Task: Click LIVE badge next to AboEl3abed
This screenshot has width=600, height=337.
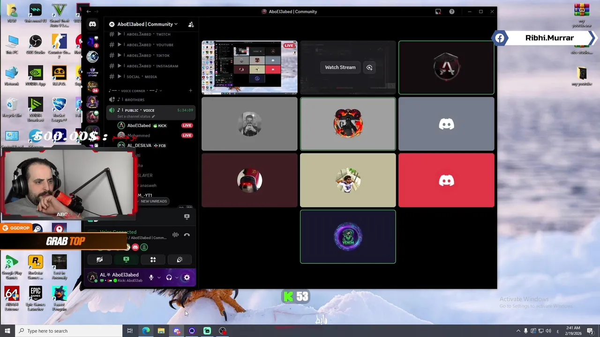Action: point(187,125)
